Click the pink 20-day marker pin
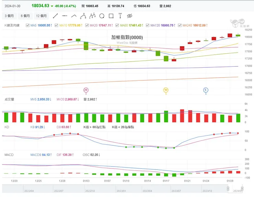Viewport: 254px width, 199px height. click(x=86, y=90)
